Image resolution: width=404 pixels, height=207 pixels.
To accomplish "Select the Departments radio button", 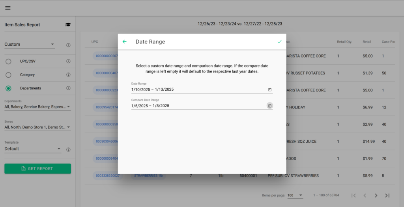I will tap(9, 88).
